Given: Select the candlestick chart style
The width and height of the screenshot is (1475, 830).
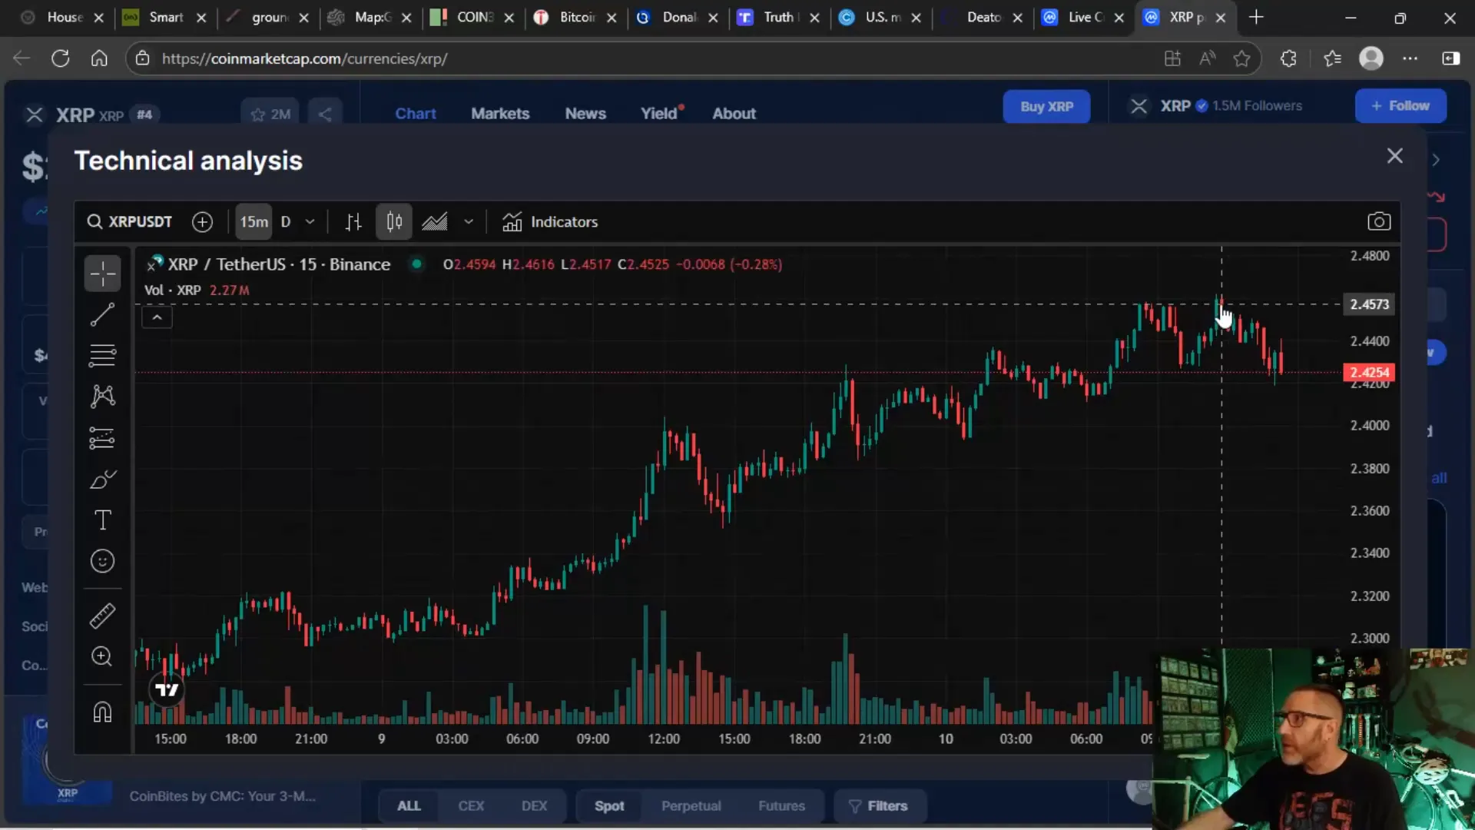Looking at the screenshot, I should [x=394, y=222].
